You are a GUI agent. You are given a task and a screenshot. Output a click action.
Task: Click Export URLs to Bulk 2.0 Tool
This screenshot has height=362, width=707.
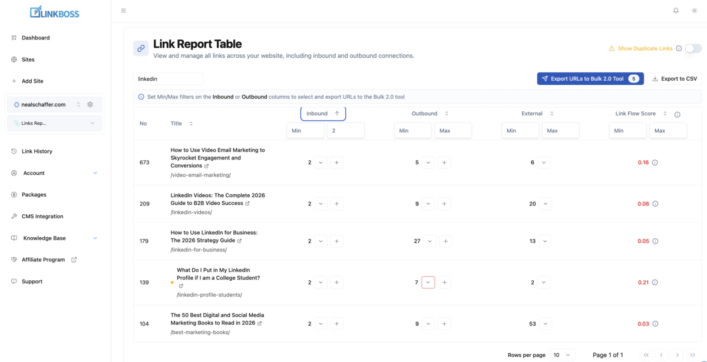click(590, 78)
